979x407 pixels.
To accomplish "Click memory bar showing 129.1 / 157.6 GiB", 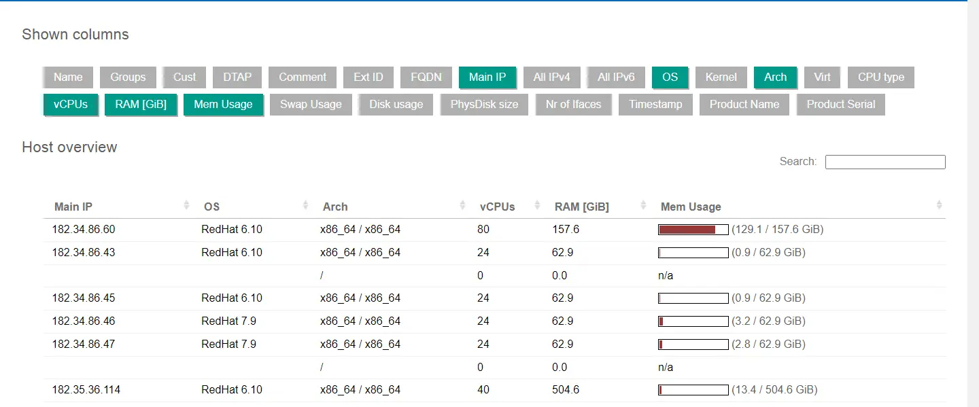I will tap(693, 230).
